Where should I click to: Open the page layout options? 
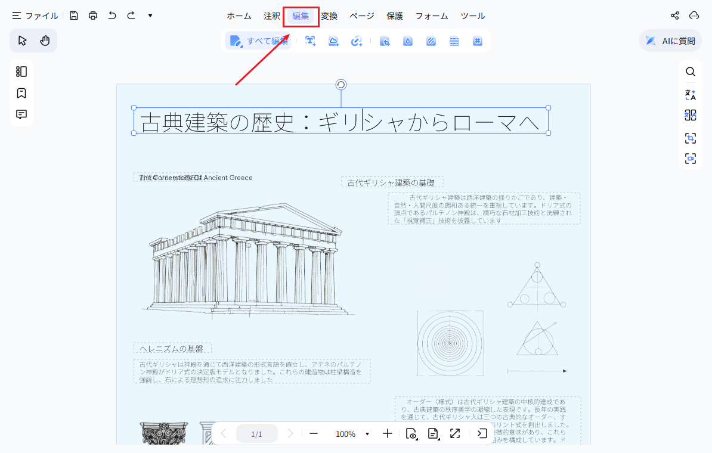click(433, 434)
